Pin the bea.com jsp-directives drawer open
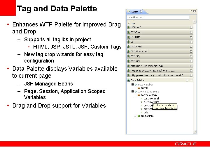This screenshot has height=157, width=210. coord(191,76)
